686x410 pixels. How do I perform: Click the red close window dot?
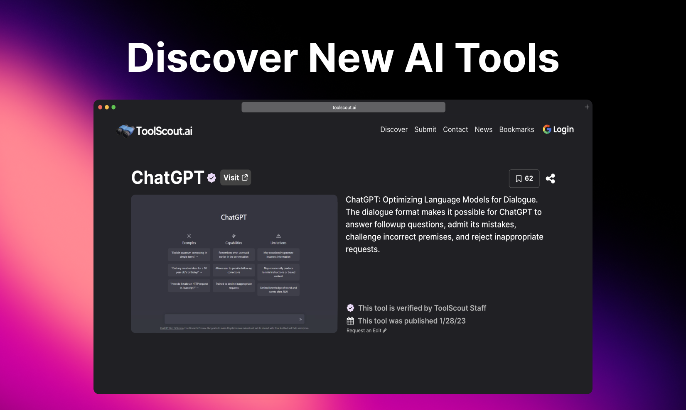(100, 107)
